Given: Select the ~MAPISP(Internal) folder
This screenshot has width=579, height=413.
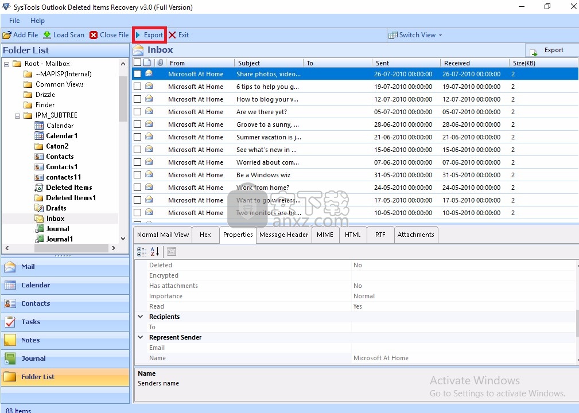Looking at the screenshot, I should [x=63, y=74].
